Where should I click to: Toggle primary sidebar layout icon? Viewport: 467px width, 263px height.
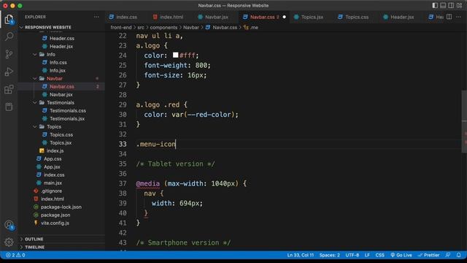pyautogui.click(x=435, y=5)
